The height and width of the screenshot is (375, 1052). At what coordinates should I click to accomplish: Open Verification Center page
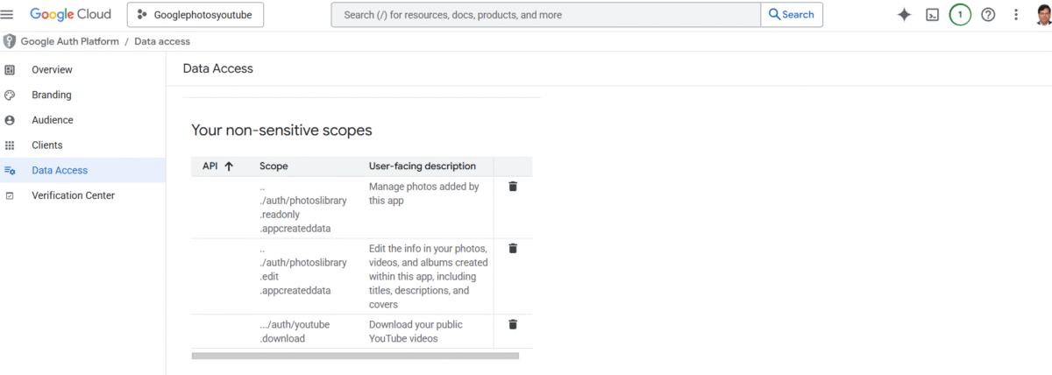(x=73, y=195)
